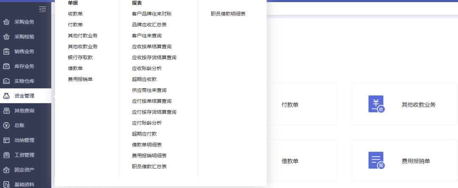Click the 借款单 card on dashboard
The width and height of the screenshot is (458, 188).
(x=290, y=161)
